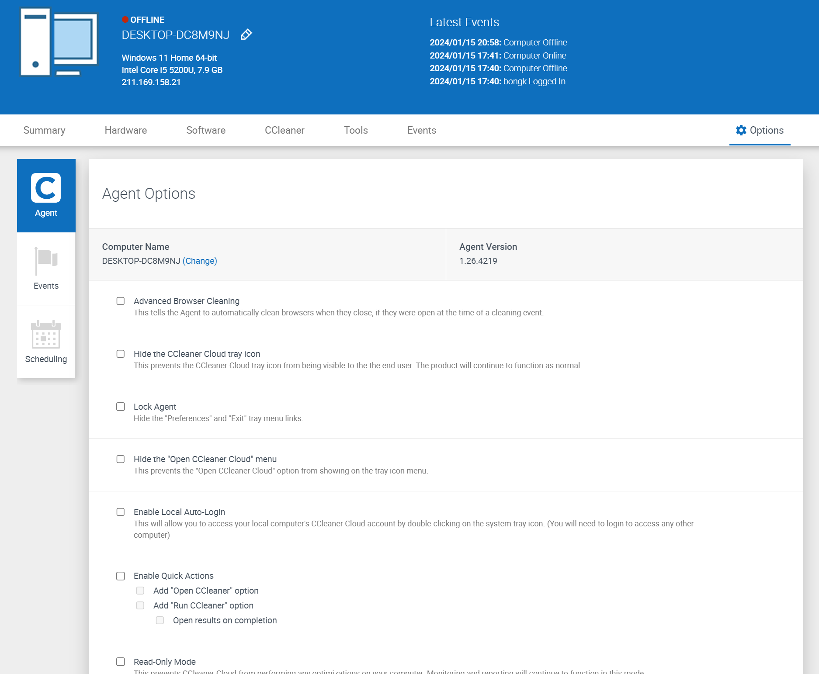Click the Agent Options heading
The width and height of the screenshot is (819, 674).
(x=149, y=194)
